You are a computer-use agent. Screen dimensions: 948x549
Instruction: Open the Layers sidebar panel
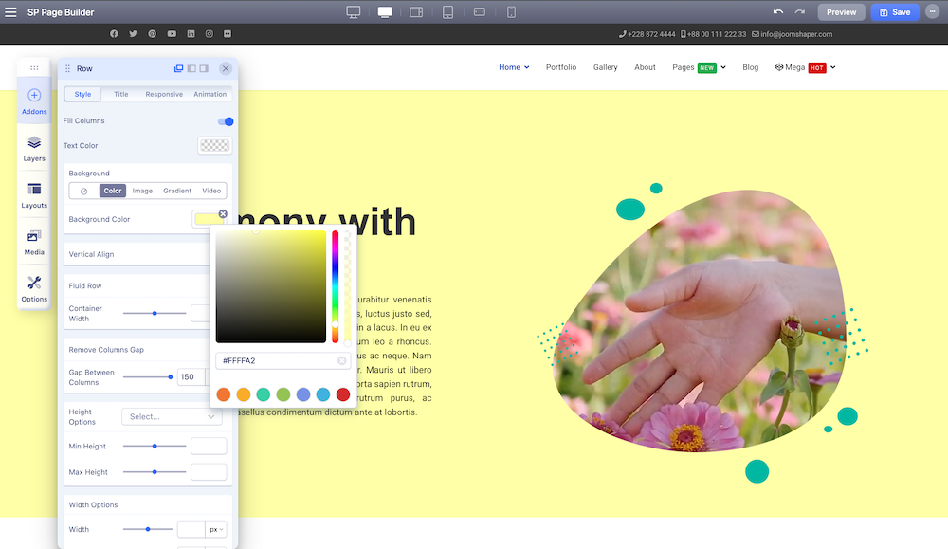pyautogui.click(x=34, y=148)
